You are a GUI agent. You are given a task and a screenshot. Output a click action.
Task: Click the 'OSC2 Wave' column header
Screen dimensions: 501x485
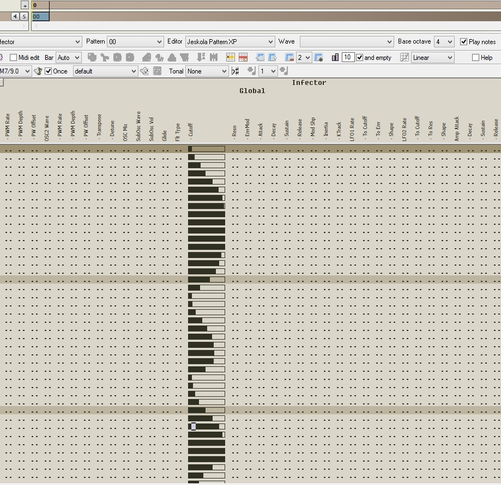(x=47, y=128)
